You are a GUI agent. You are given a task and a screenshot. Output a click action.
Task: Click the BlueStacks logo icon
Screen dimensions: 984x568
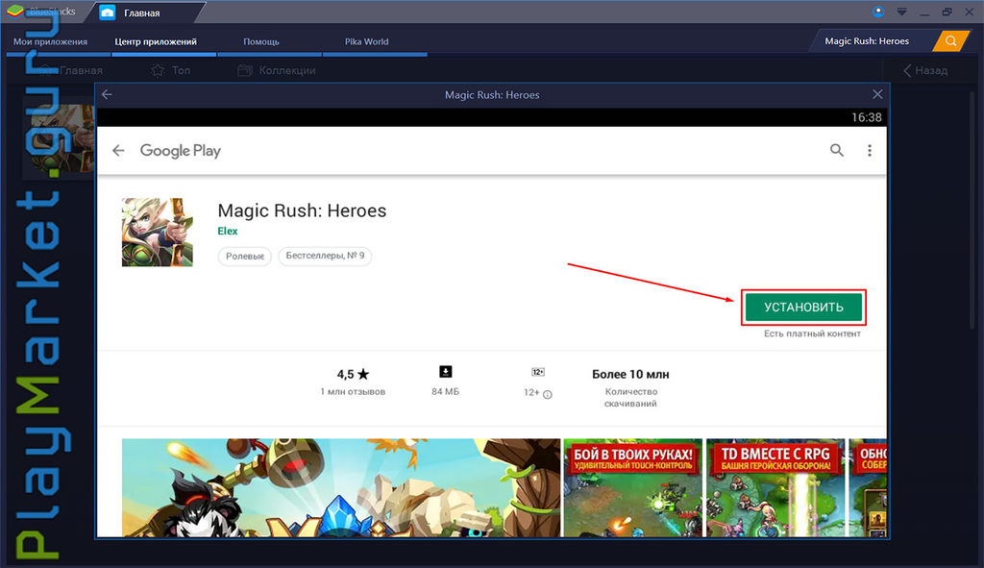point(15,12)
